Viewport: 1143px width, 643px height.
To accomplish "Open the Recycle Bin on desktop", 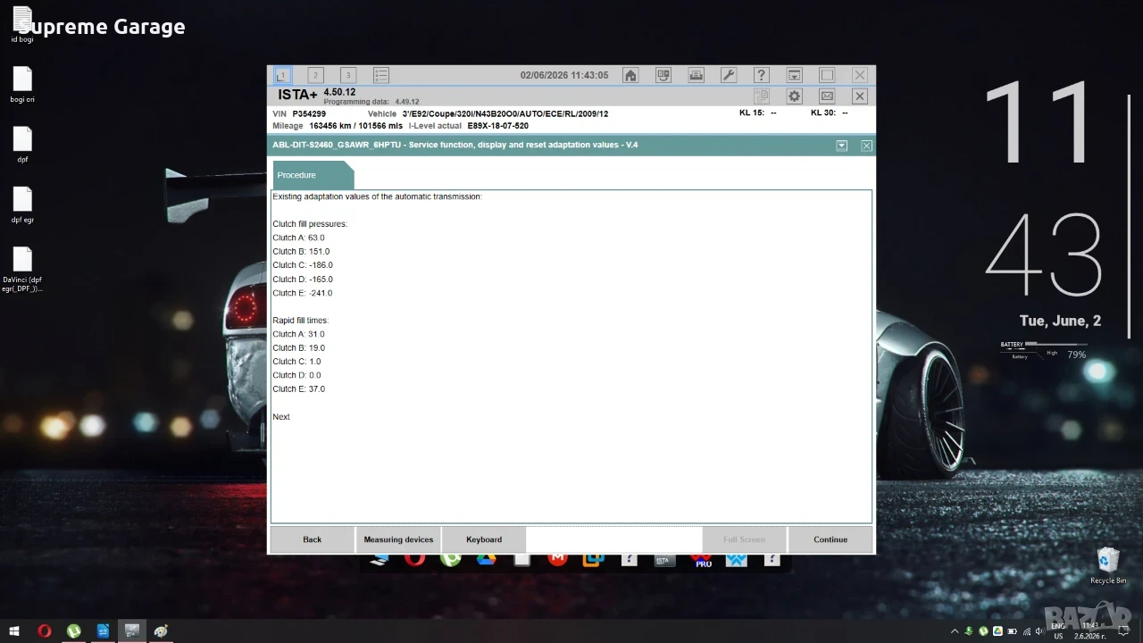I will (x=1108, y=565).
